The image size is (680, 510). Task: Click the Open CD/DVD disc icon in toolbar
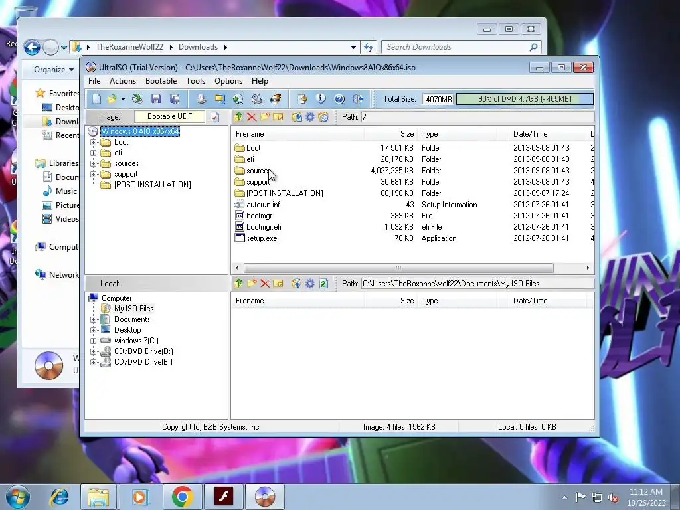137,99
